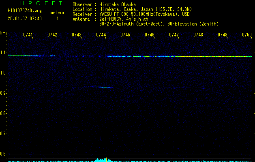
Task: Click the meteor count label
Action: [x=58, y=13]
